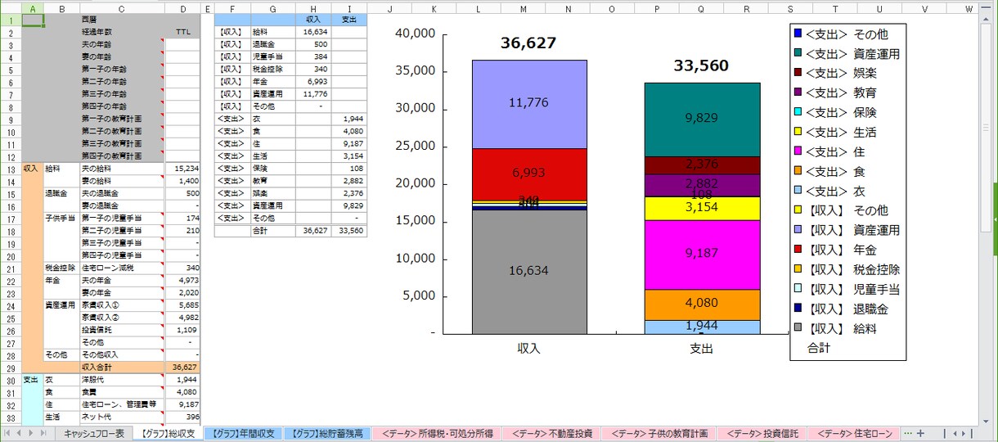Click the lavender 【収入】 資産運用 legend swatch
This screenshot has width=998, height=442.
click(798, 231)
